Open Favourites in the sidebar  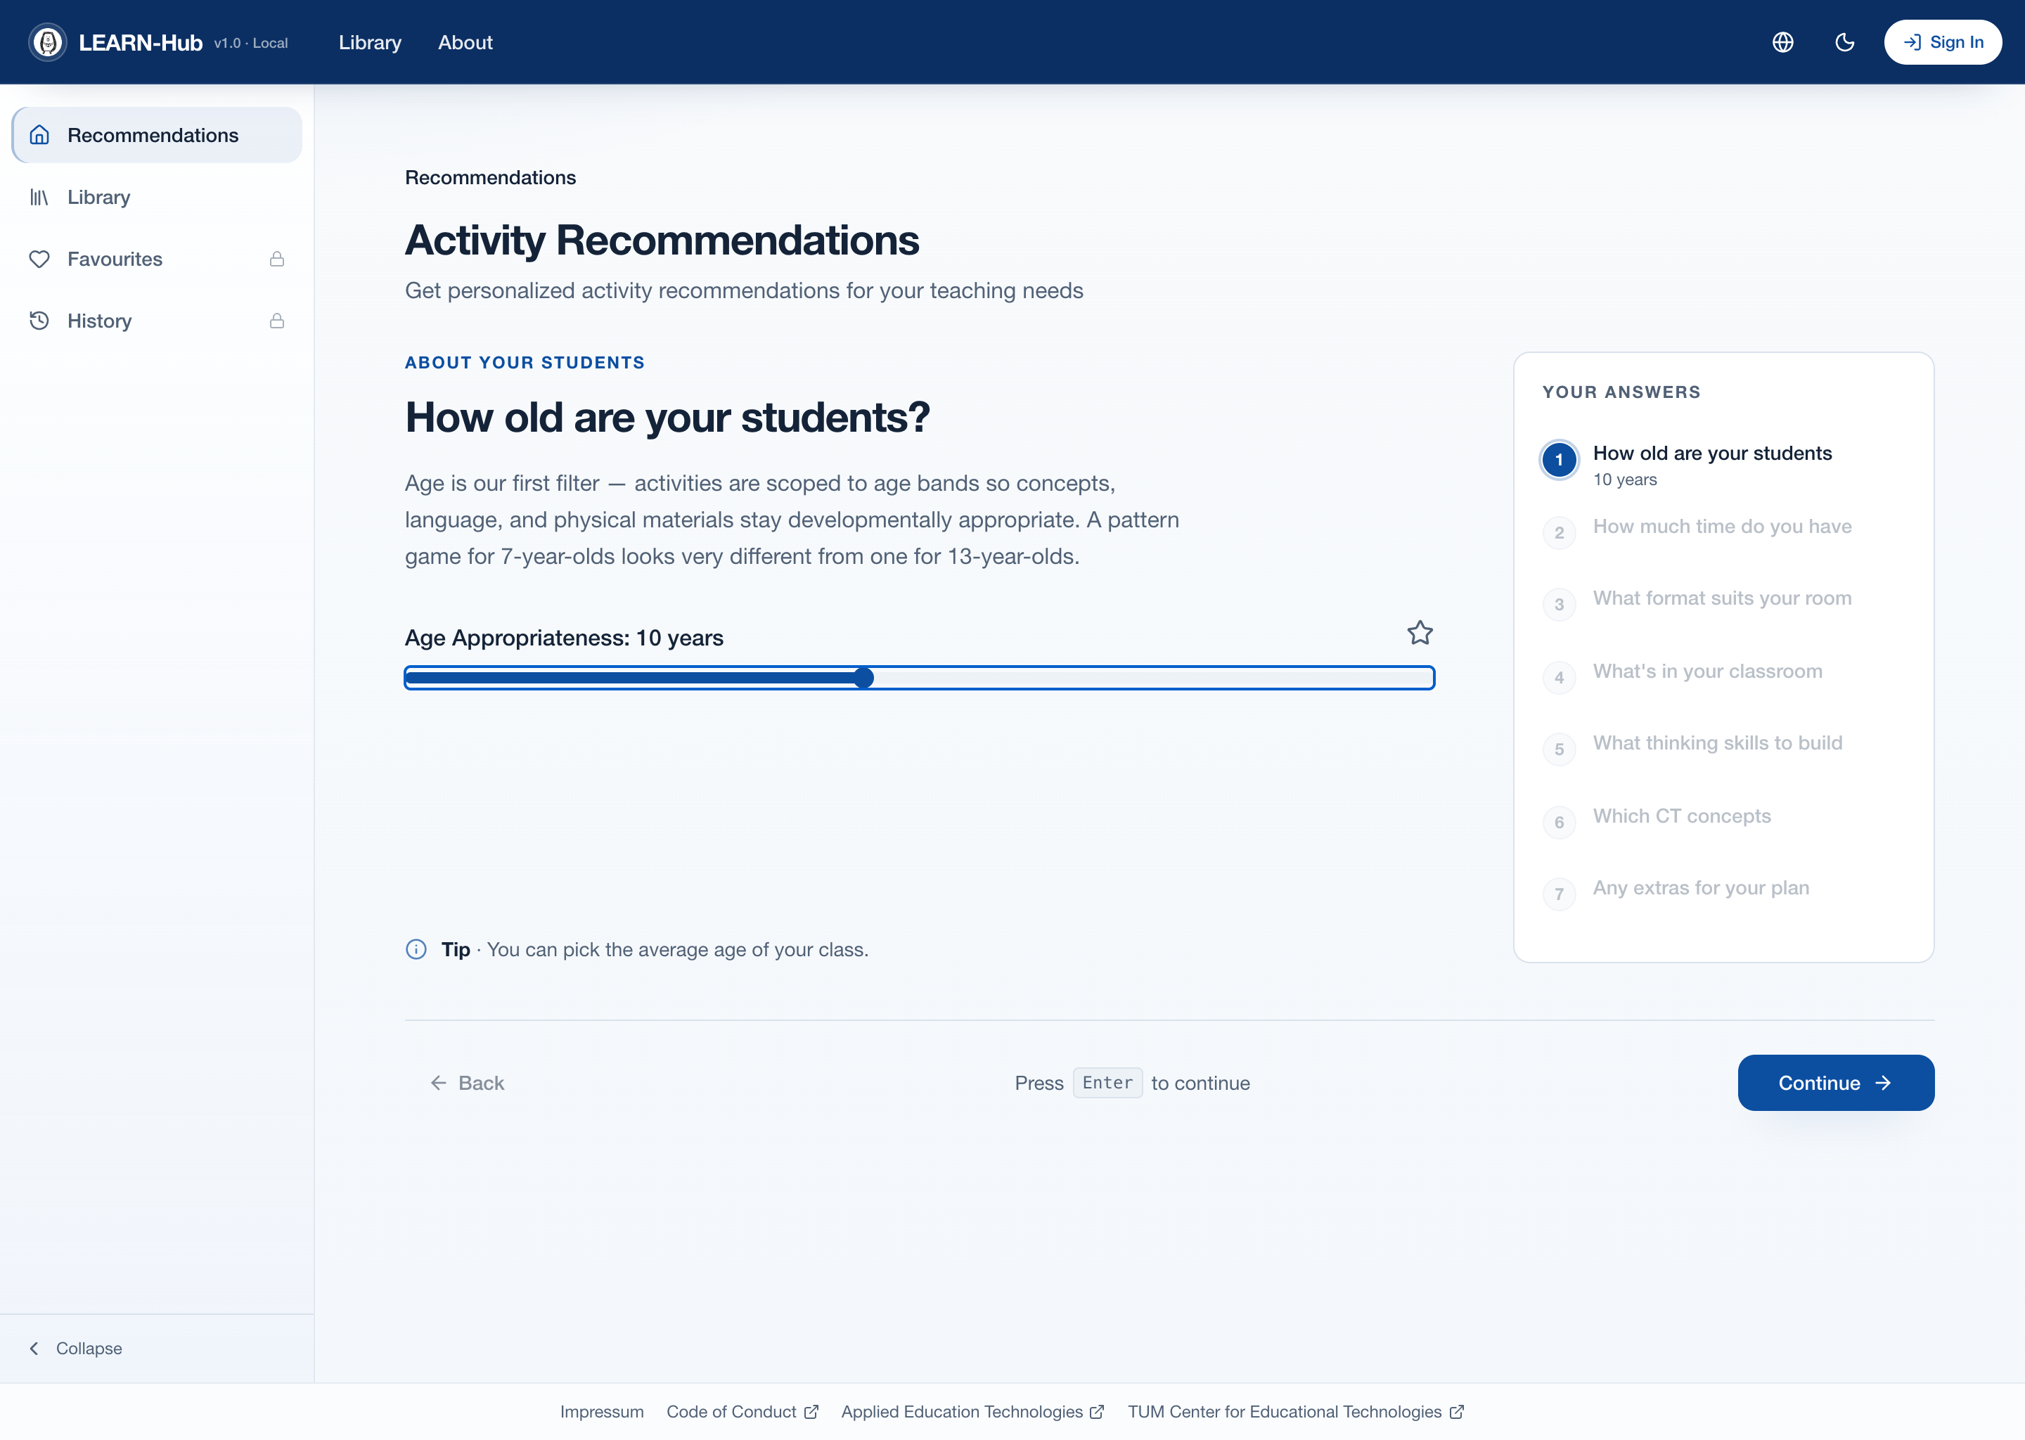157,259
